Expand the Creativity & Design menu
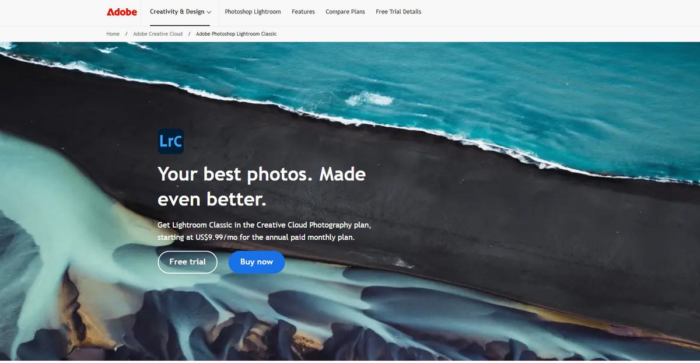 pos(180,12)
